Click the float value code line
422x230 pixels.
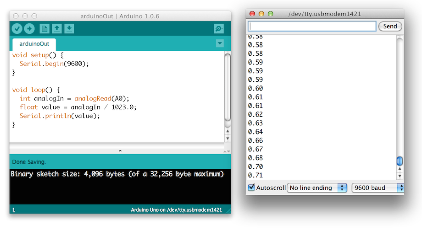point(78,107)
